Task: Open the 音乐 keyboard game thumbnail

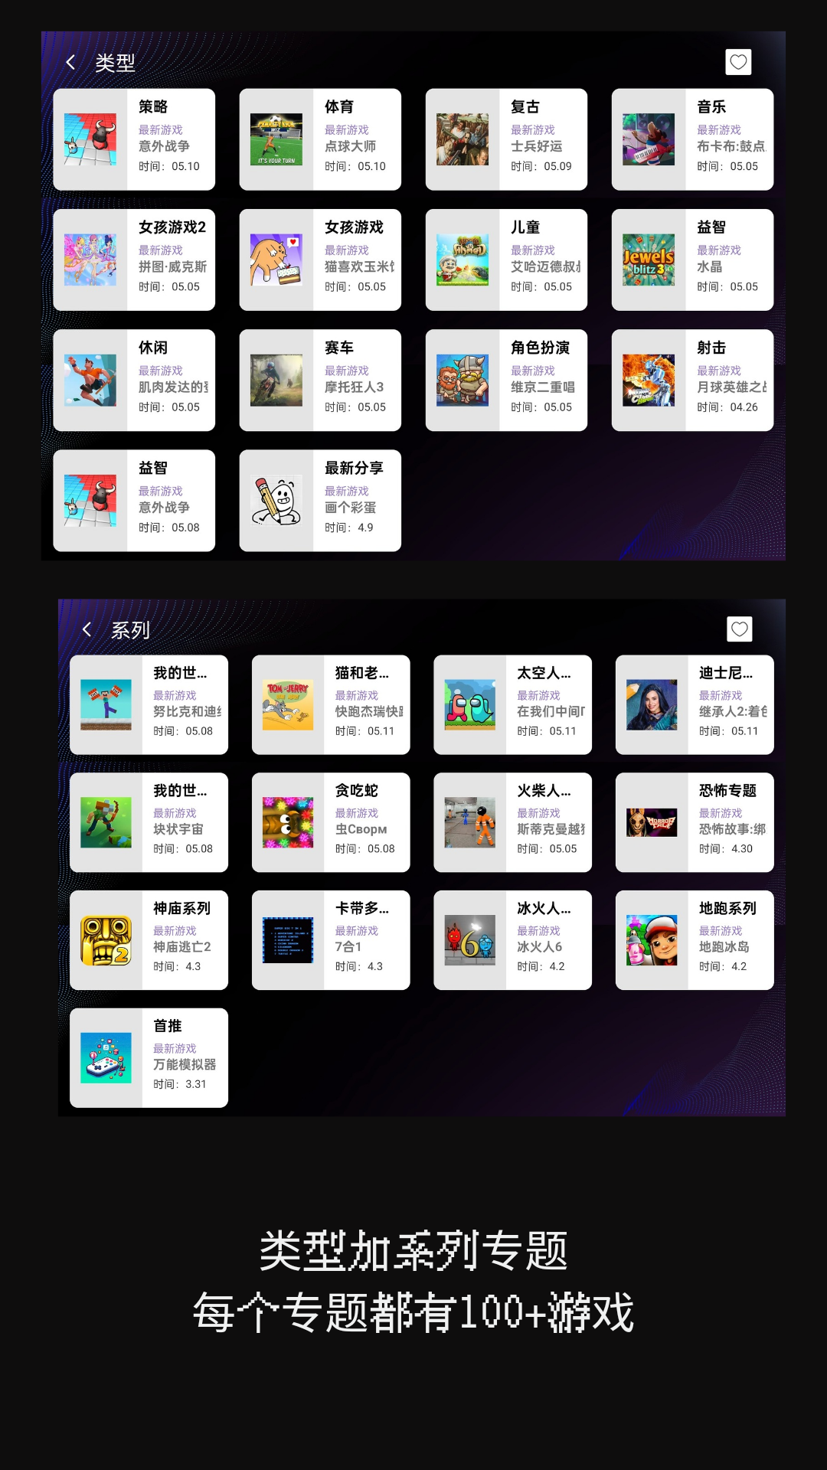Action: [649, 139]
